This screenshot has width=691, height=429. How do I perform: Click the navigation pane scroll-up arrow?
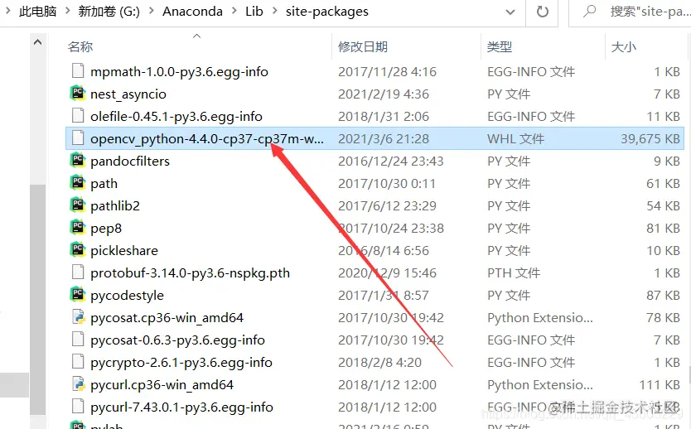[38, 42]
